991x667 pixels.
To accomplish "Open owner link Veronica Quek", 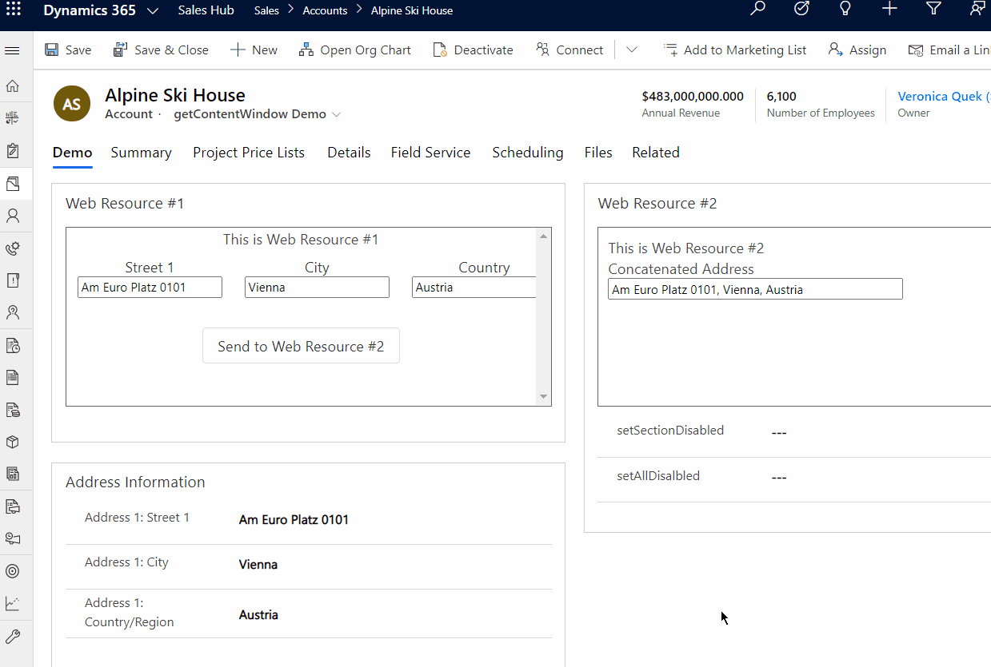I will click(x=942, y=95).
